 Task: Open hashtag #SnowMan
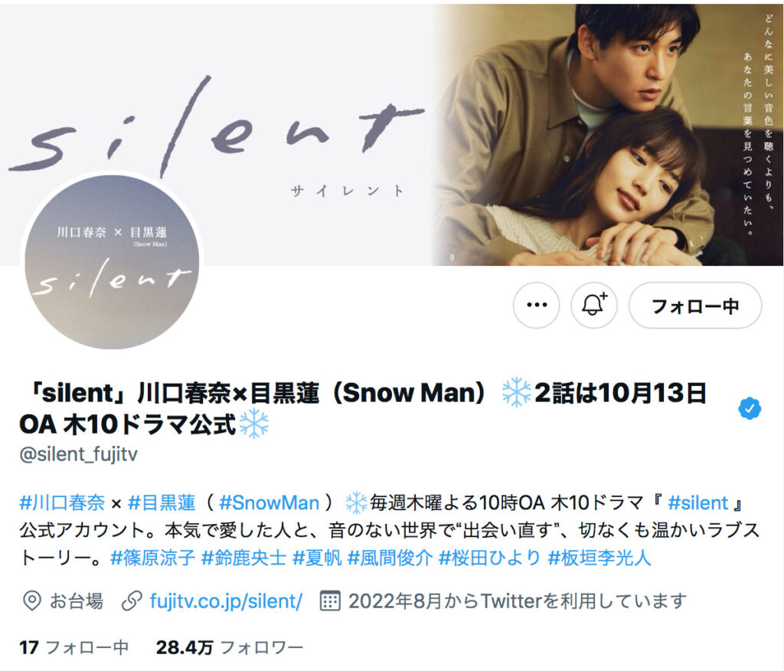[x=269, y=503]
